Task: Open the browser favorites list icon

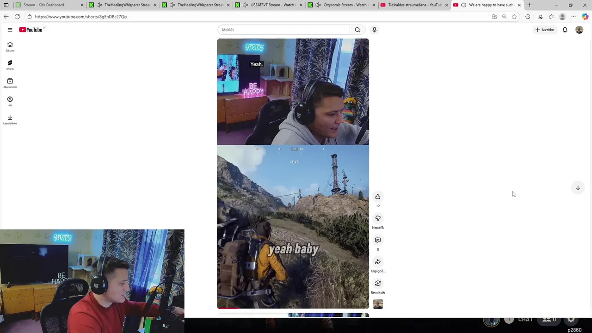Action: (551, 17)
